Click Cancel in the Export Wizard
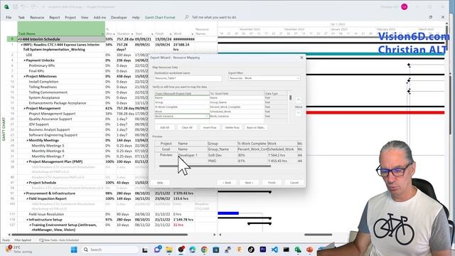The height and width of the screenshot is (256, 455). tap(294, 183)
